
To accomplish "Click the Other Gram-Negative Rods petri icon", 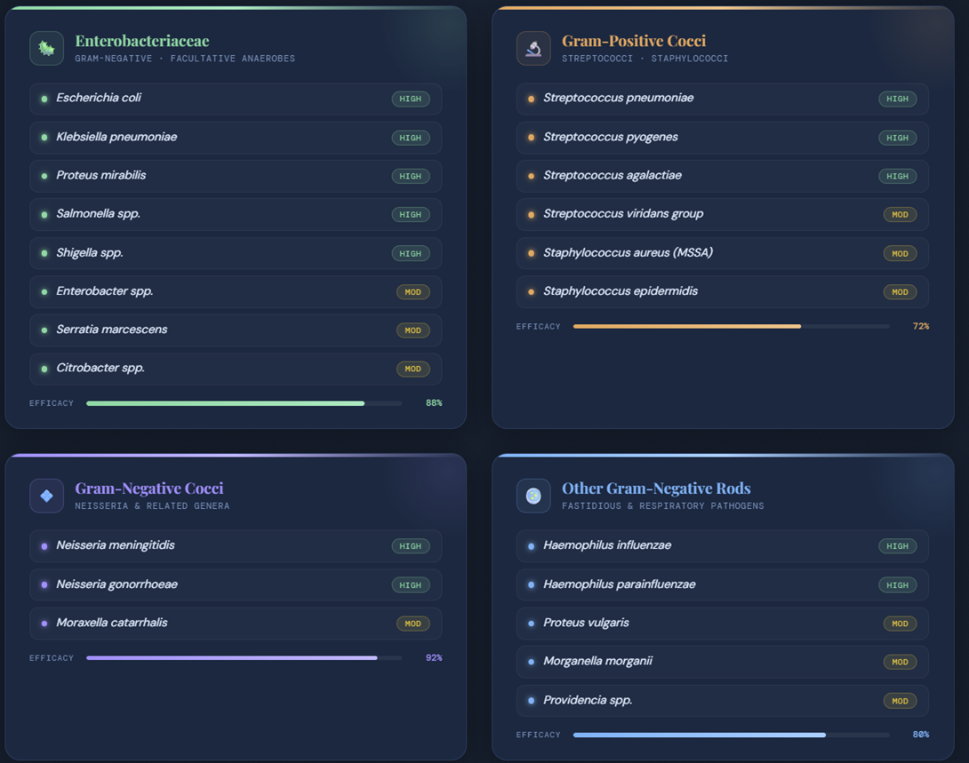I will click(x=533, y=496).
